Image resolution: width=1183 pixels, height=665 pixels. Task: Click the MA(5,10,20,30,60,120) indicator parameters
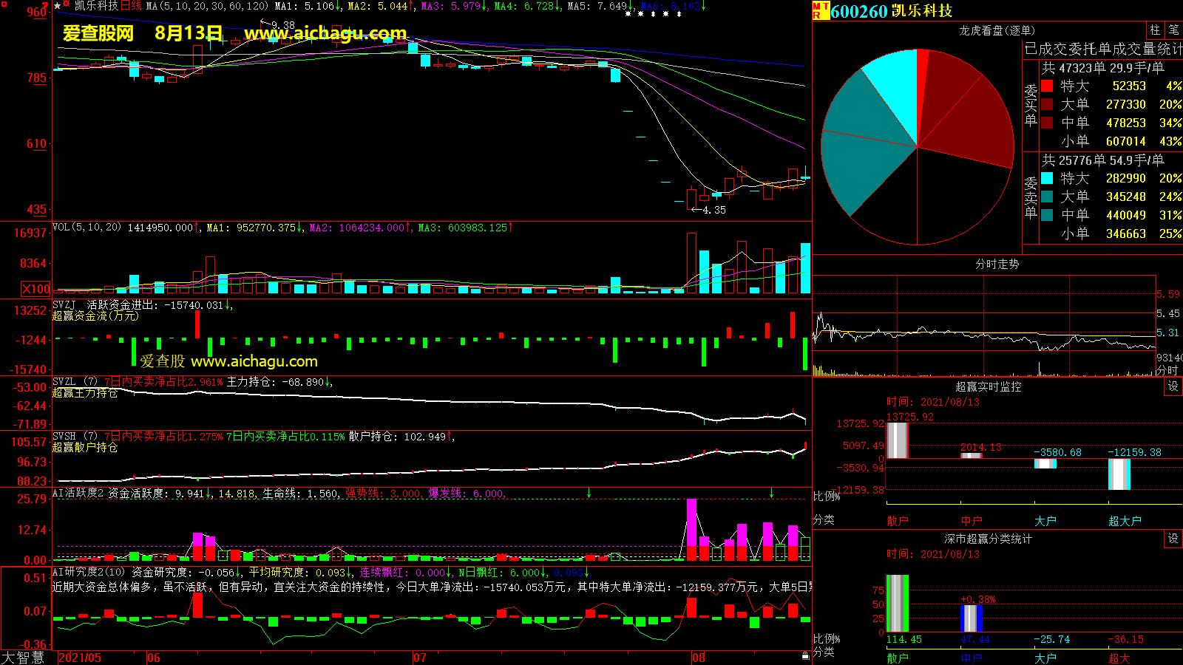207,6
